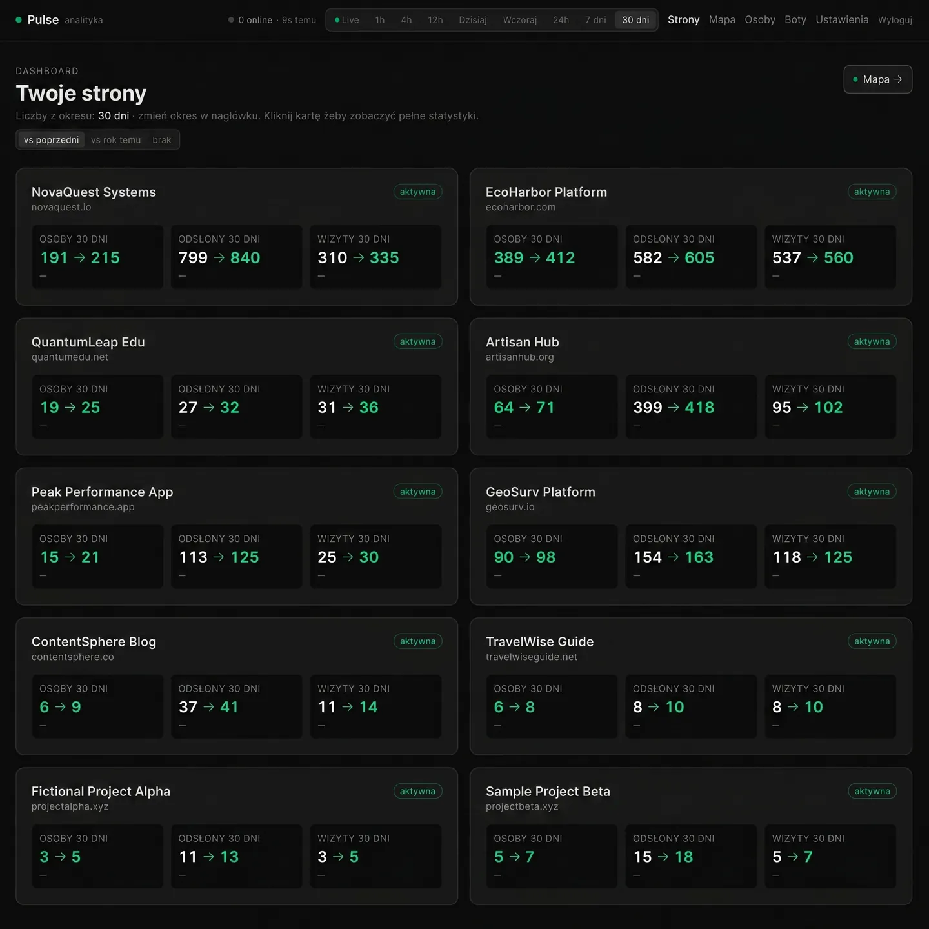Click EcoHarbor aktywna status badge
The image size is (929, 929).
coord(872,192)
